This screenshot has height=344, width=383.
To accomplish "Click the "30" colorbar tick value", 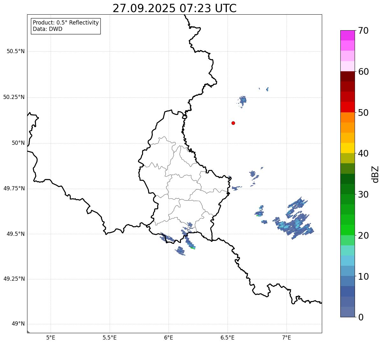I will pyautogui.click(x=364, y=194).
